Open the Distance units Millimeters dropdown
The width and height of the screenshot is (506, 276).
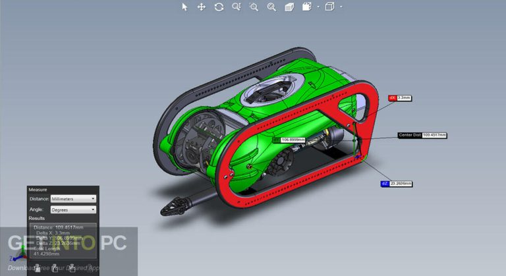click(73, 198)
